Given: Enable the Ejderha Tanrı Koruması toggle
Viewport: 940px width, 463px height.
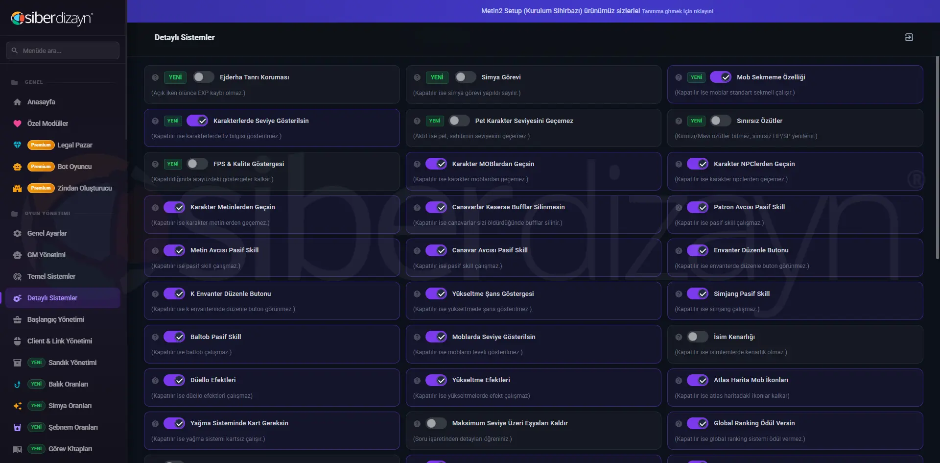Looking at the screenshot, I should point(203,77).
